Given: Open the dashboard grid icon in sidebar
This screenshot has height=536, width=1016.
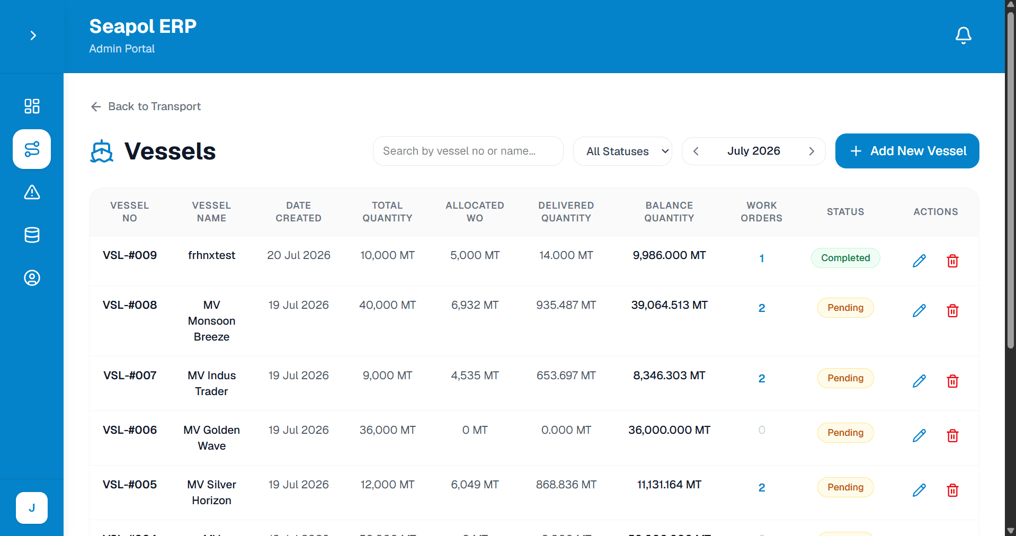Looking at the screenshot, I should tap(32, 106).
